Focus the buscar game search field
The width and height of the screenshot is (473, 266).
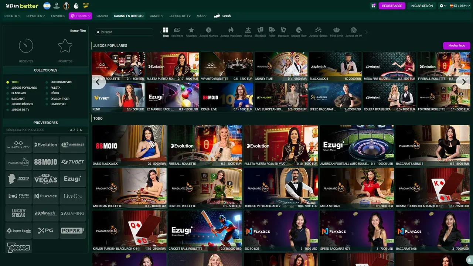coord(124,32)
